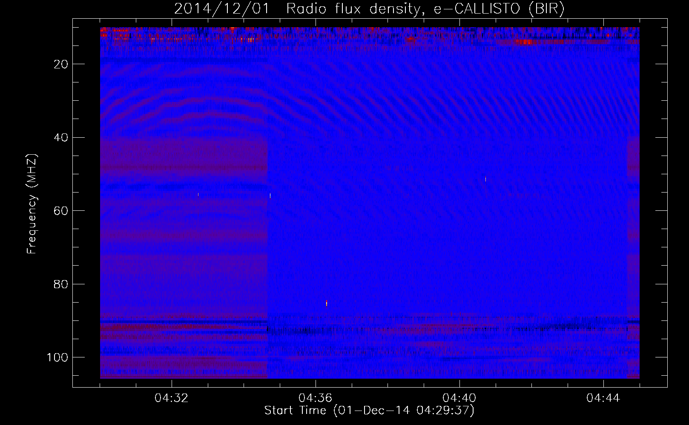Click the '40' frequency tick label
This screenshot has height=425, width=689.
click(x=61, y=138)
